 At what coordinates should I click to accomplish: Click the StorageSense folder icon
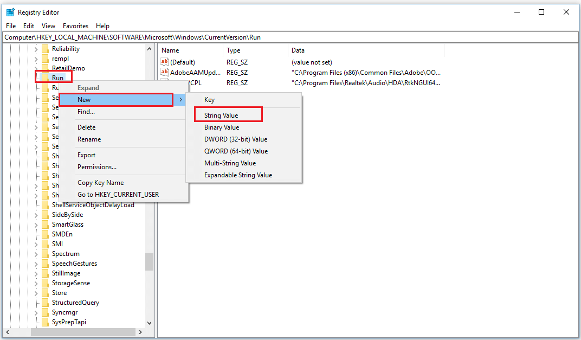pyautogui.click(x=45, y=283)
